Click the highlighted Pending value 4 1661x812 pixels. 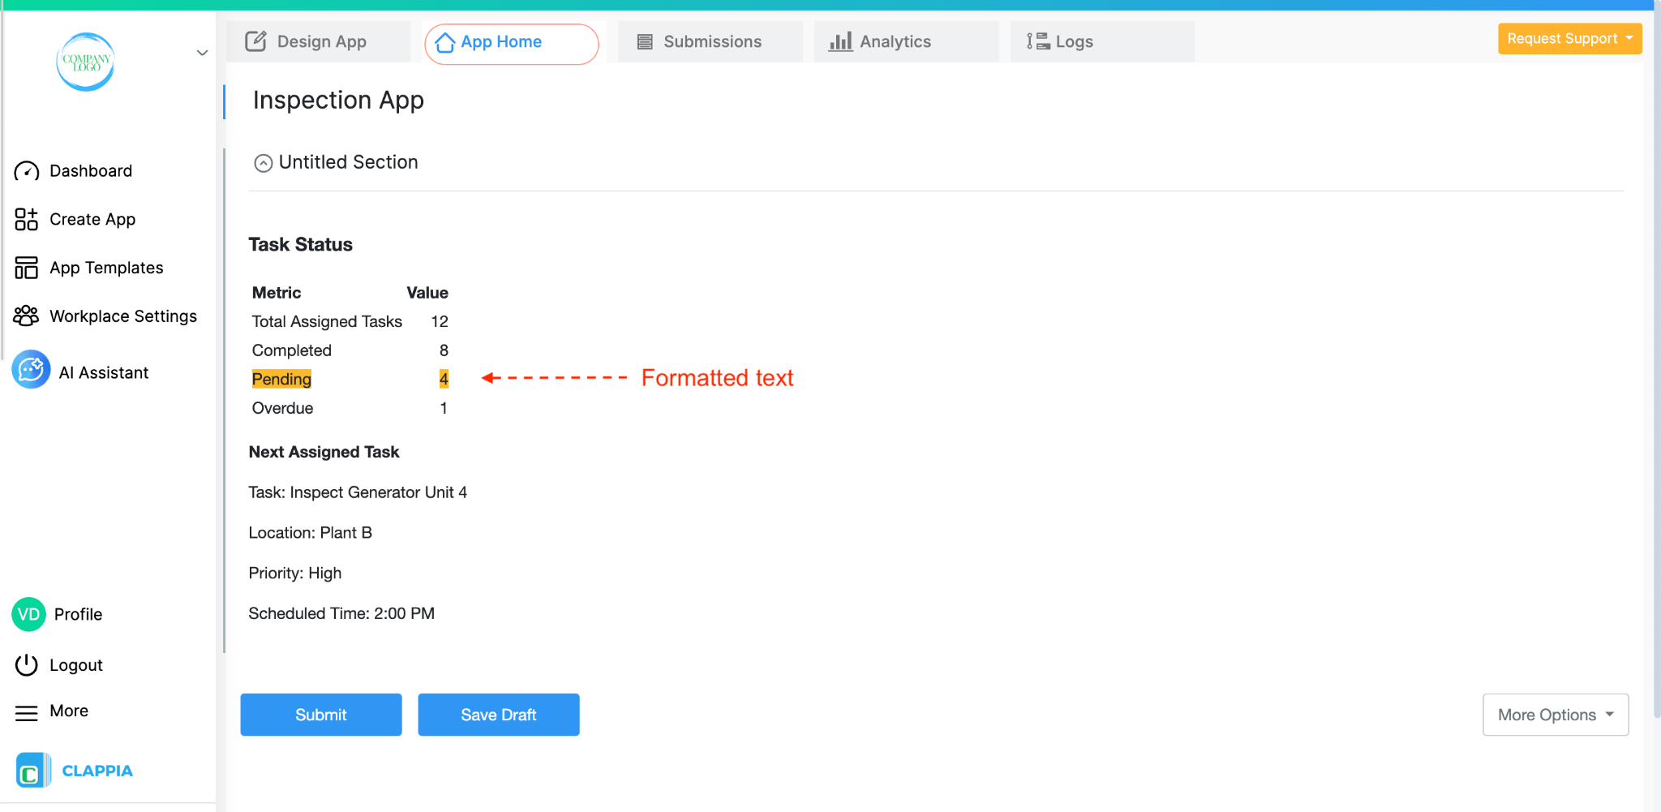click(444, 379)
